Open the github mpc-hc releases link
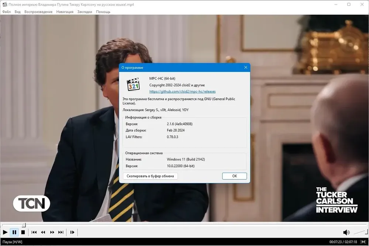 (x=182, y=91)
